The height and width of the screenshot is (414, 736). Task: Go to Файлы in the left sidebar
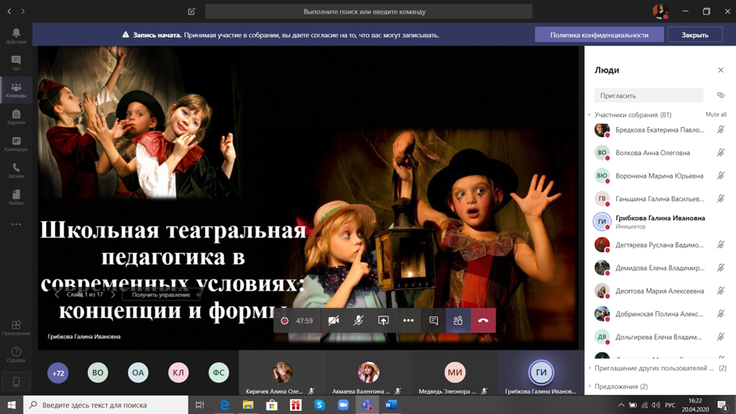coord(16,198)
